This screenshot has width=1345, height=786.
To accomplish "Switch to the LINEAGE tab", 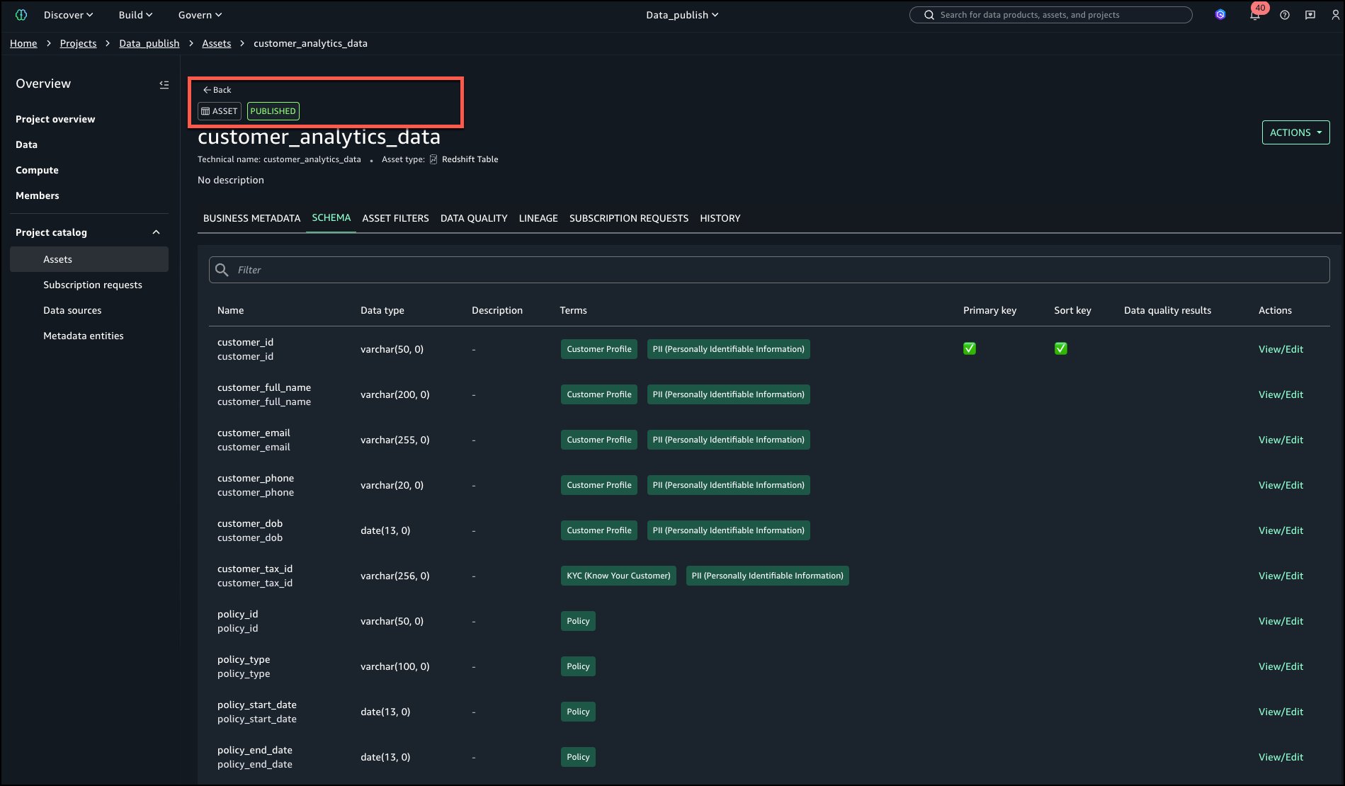I will tap(538, 218).
